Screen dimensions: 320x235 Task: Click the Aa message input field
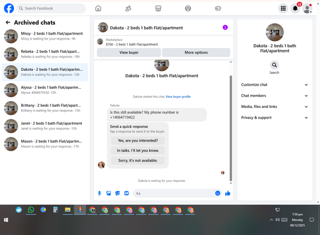[x=174, y=193]
